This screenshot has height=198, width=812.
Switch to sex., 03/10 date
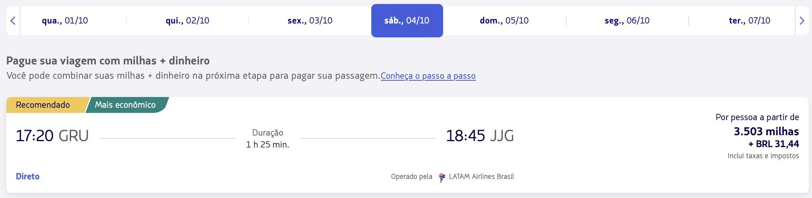point(310,21)
